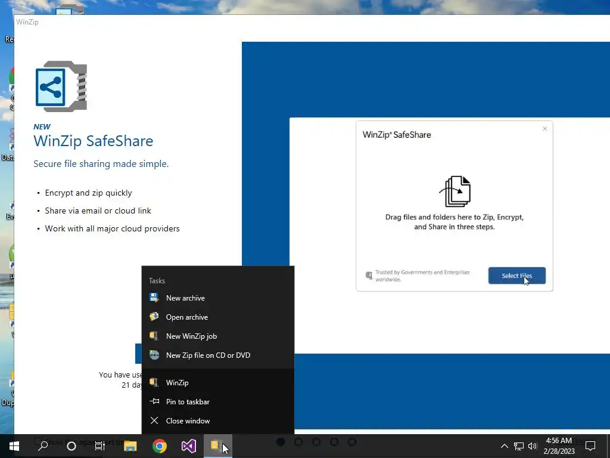This screenshot has width=610, height=458.
Task: Select Open archive in the Tasks list
Action: coord(218,317)
